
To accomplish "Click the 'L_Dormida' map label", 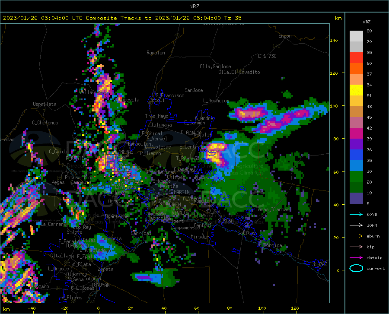I will click(x=270, y=245).
